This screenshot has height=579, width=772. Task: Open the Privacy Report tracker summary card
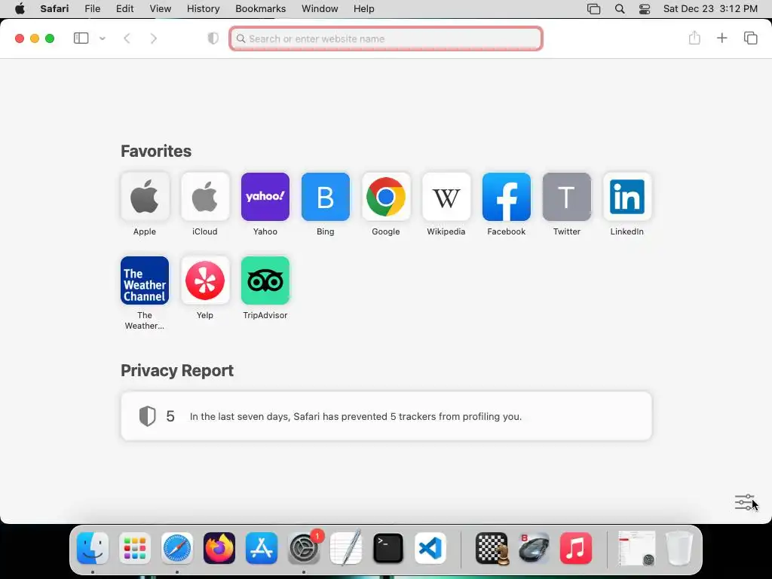(x=387, y=416)
